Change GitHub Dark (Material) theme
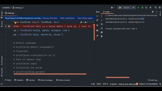The image size is (162, 91). tap(127, 84)
